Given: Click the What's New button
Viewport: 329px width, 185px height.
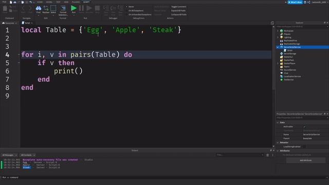Looking at the screenshot, I should coord(295,2).
